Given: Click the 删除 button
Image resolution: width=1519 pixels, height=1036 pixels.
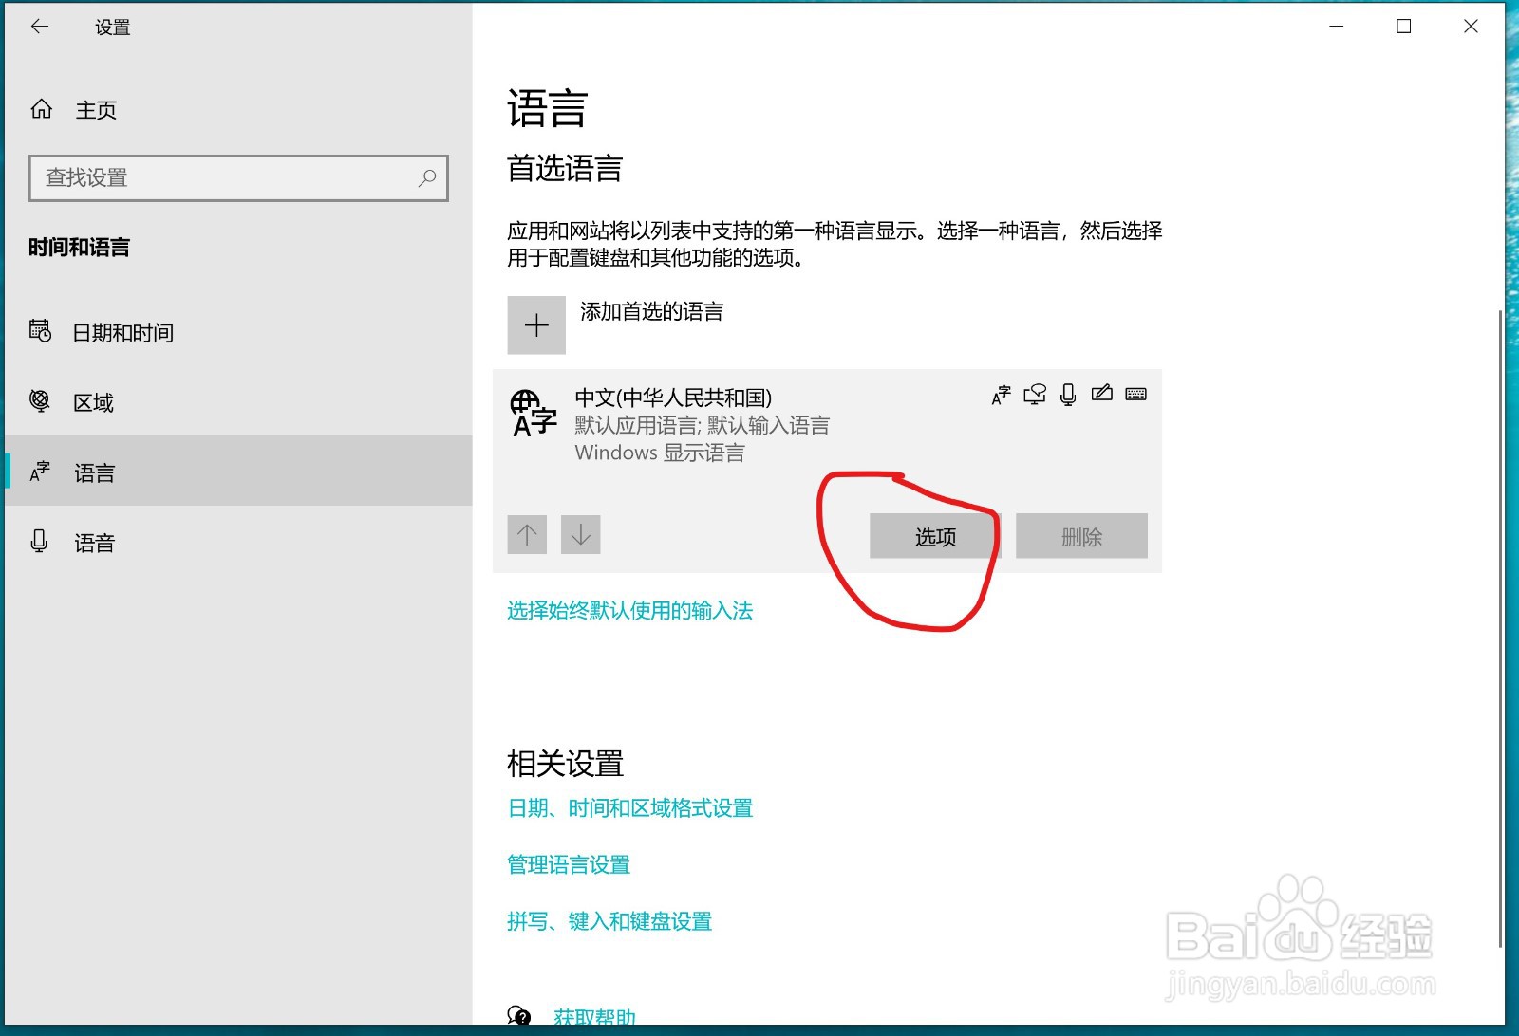Looking at the screenshot, I should pos(1081,537).
